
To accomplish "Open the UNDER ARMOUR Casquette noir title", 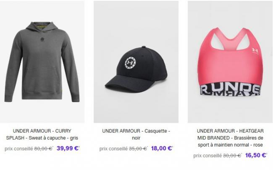I will 136,134.
